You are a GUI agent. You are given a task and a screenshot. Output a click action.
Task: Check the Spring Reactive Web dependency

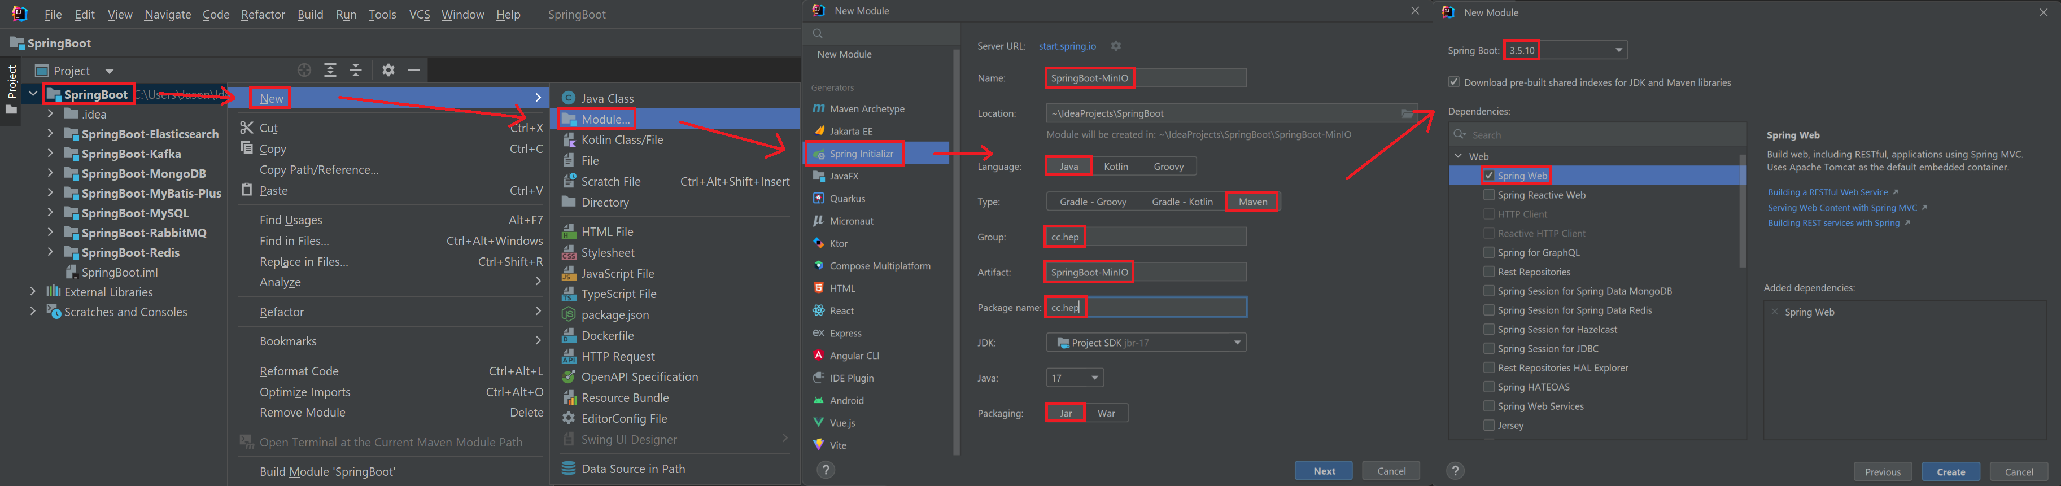[x=1489, y=195]
